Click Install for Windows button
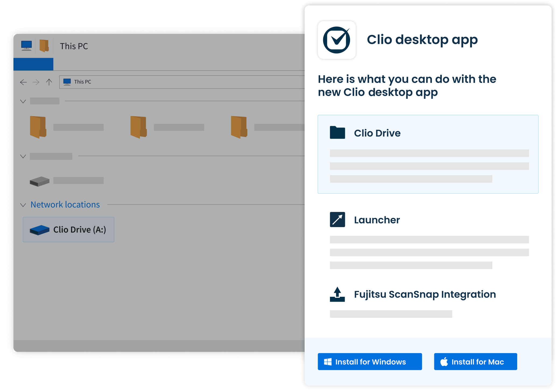The width and height of the screenshot is (557, 391). coord(370,362)
